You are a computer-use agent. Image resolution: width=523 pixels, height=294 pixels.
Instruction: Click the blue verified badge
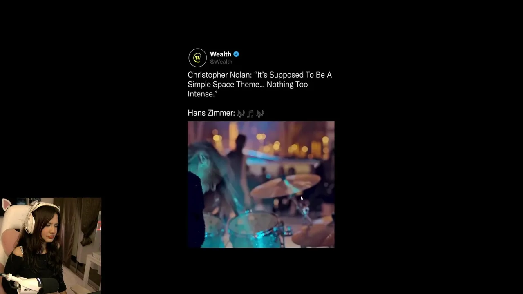236,54
